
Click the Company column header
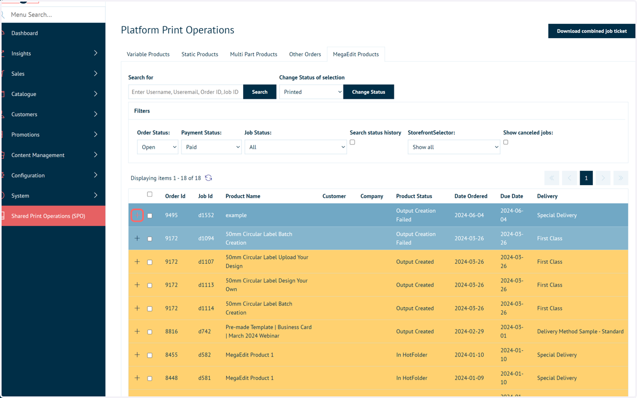click(372, 196)
